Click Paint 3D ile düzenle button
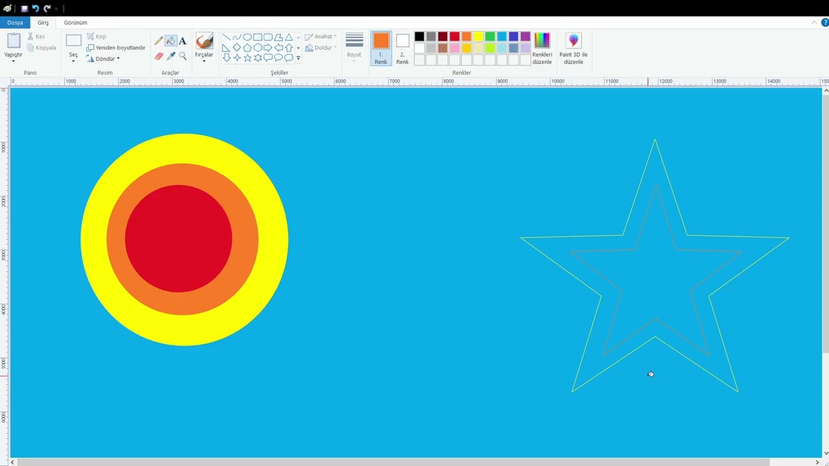 [x=574, y=49]
